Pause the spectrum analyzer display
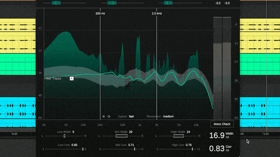This screenshot has width=280, height=157. [104, 116]
